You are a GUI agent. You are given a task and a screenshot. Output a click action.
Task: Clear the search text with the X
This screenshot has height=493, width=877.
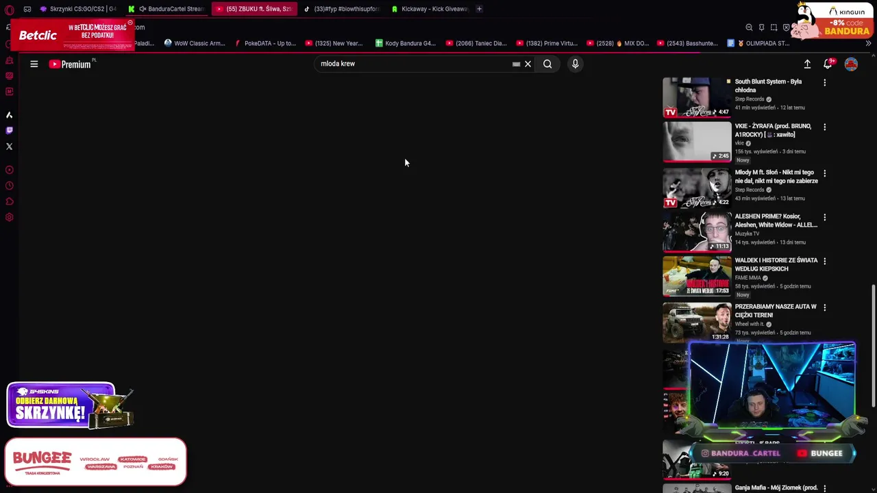click(x=528, y=64)
